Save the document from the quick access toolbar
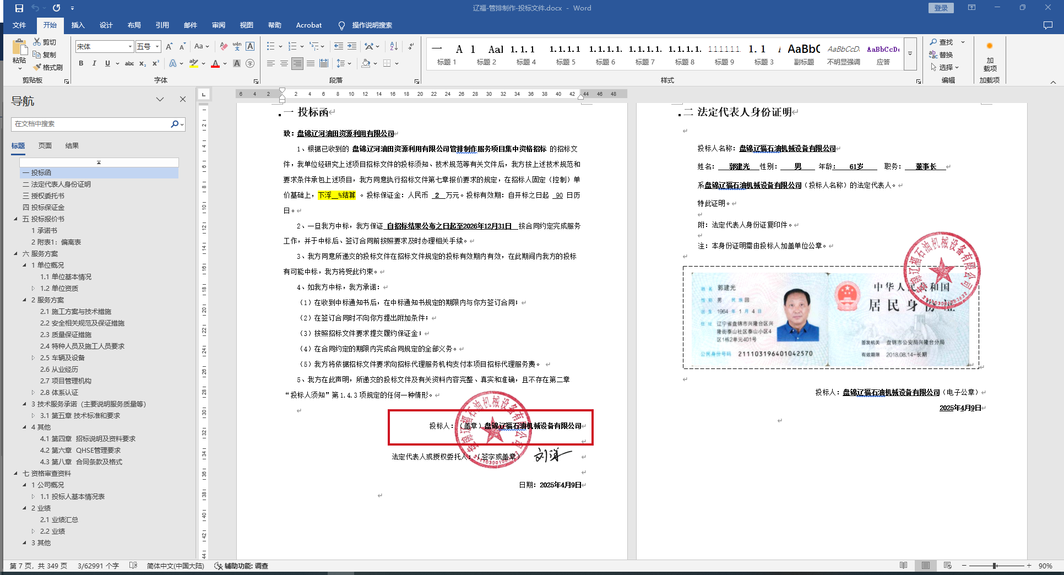Screen dimensions: 1064x575 19,8
